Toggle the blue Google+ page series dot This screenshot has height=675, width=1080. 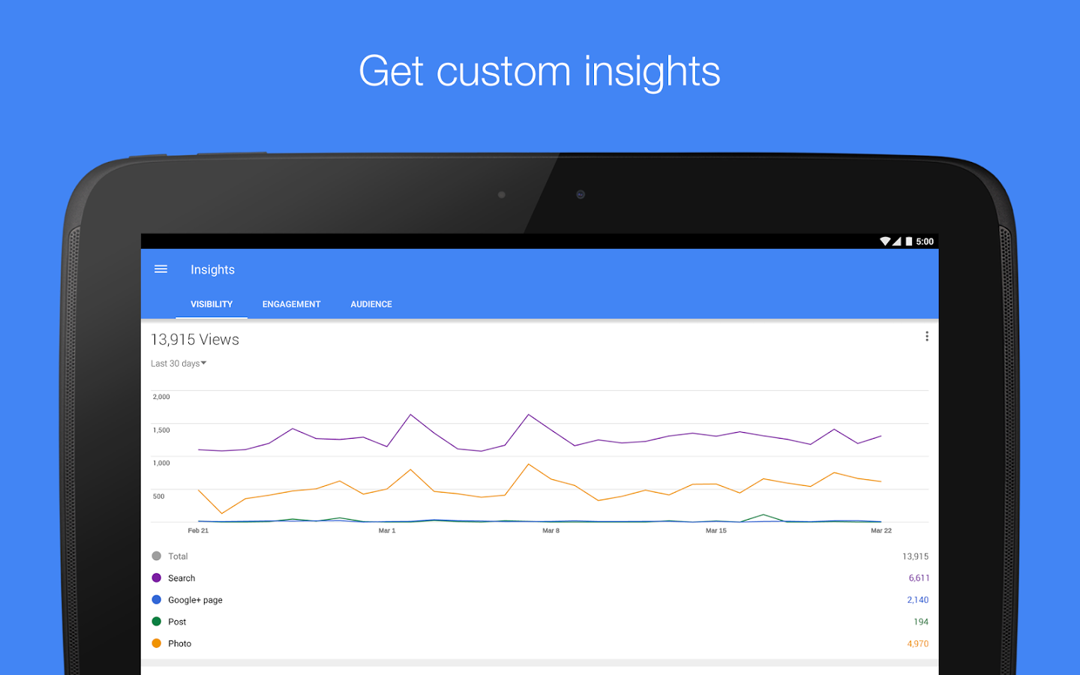click(157, 599)
